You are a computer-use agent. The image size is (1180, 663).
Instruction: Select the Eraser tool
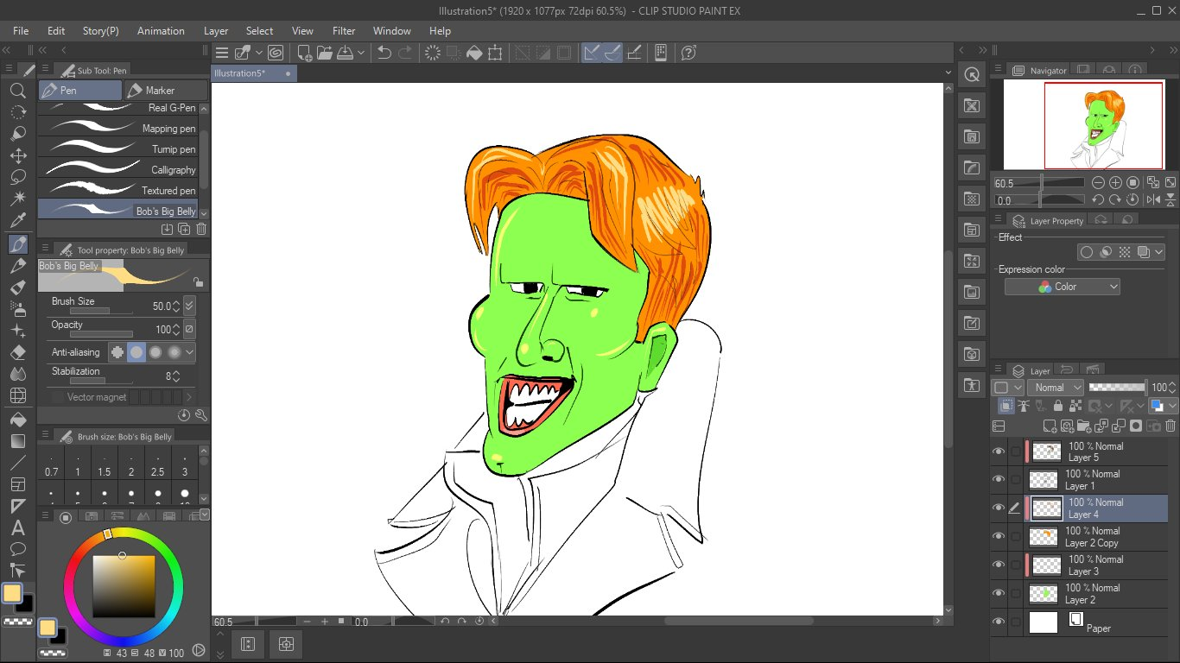17,352
